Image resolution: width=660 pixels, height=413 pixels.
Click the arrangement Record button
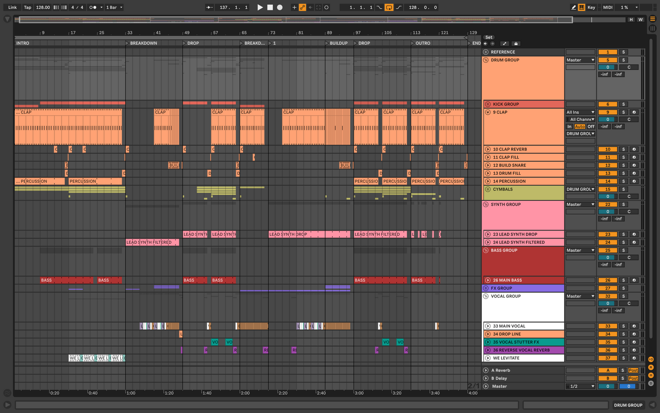280,7
